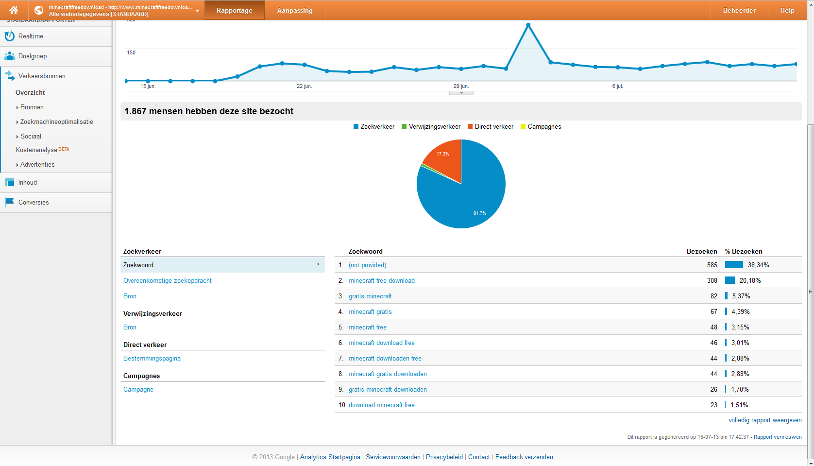Open Kostenanalyse BETA report

point(42,150)
